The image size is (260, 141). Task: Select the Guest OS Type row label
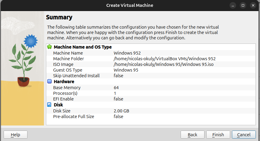click(68, 70)
